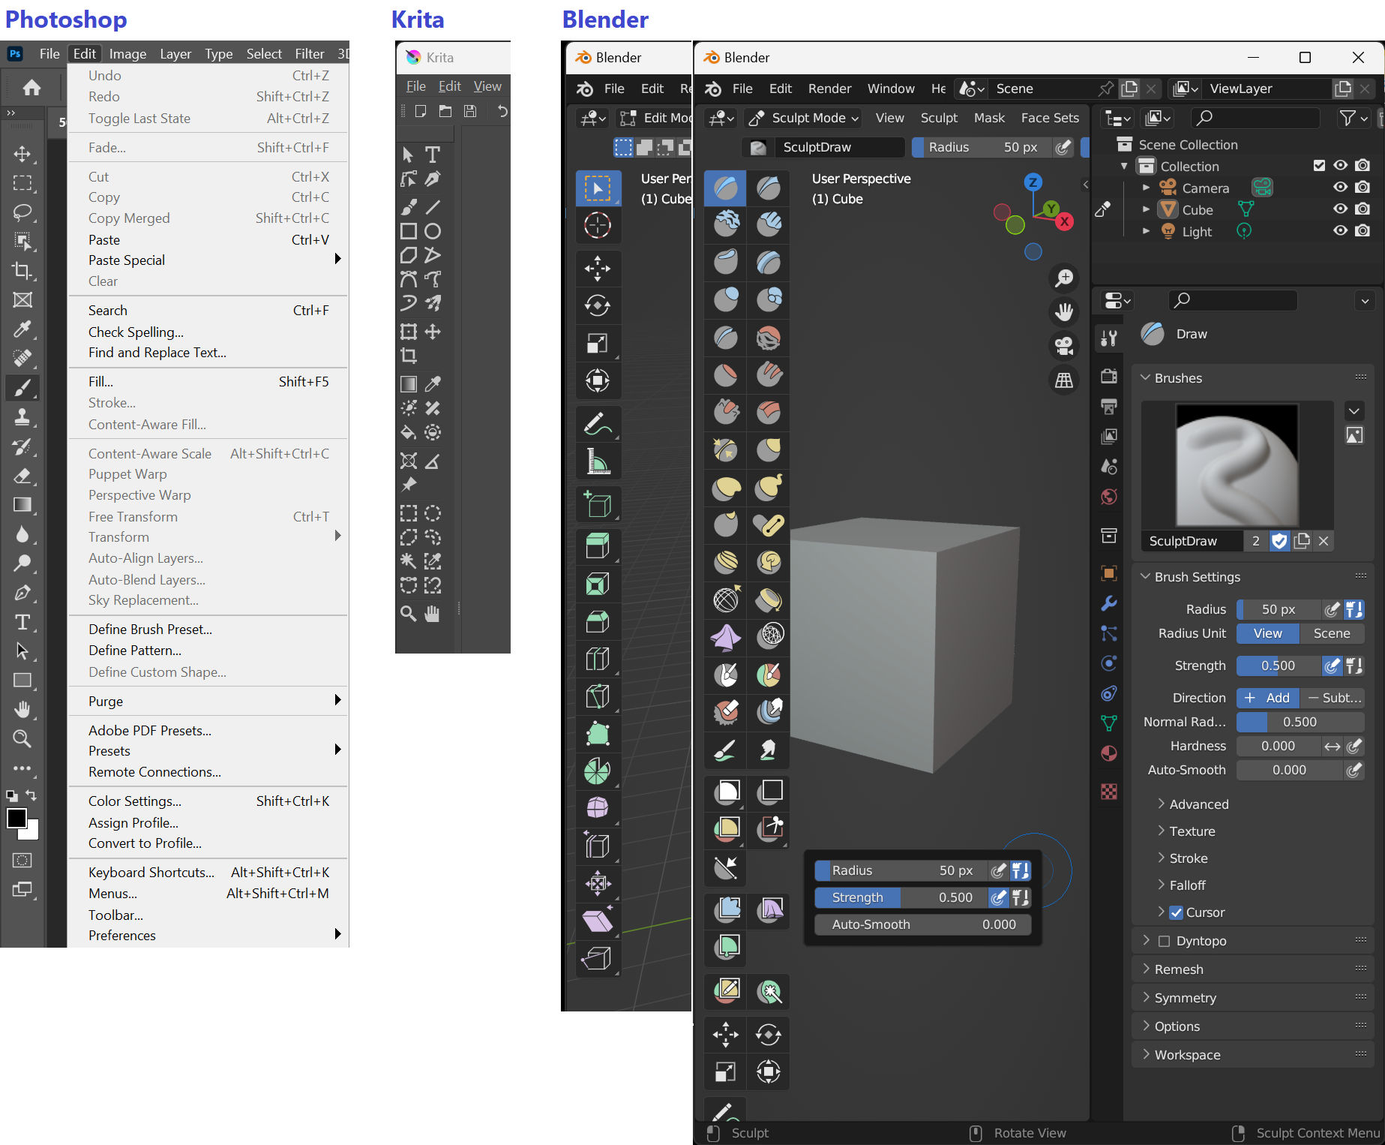Enable the Dyntopo checkbox
Viewport: 1385px width, 1145px height.
click(x=1164, y=941)
